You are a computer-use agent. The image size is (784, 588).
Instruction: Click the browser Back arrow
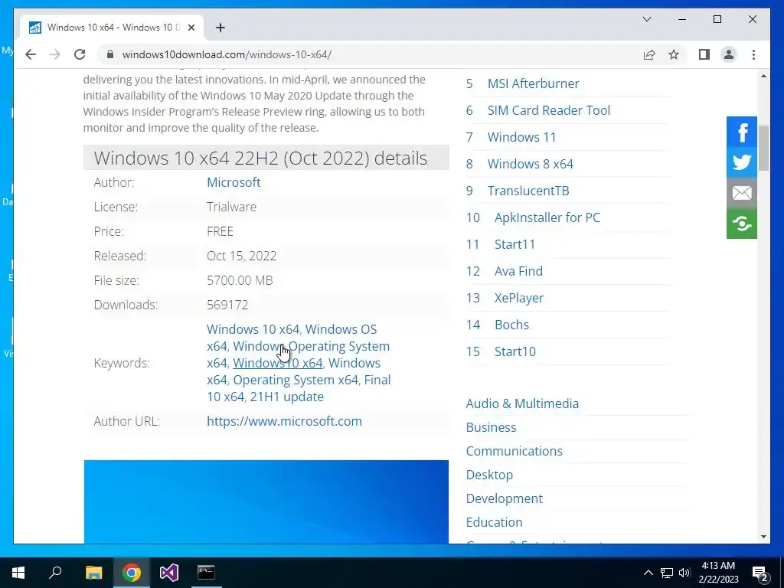click(x=31, y=54)
